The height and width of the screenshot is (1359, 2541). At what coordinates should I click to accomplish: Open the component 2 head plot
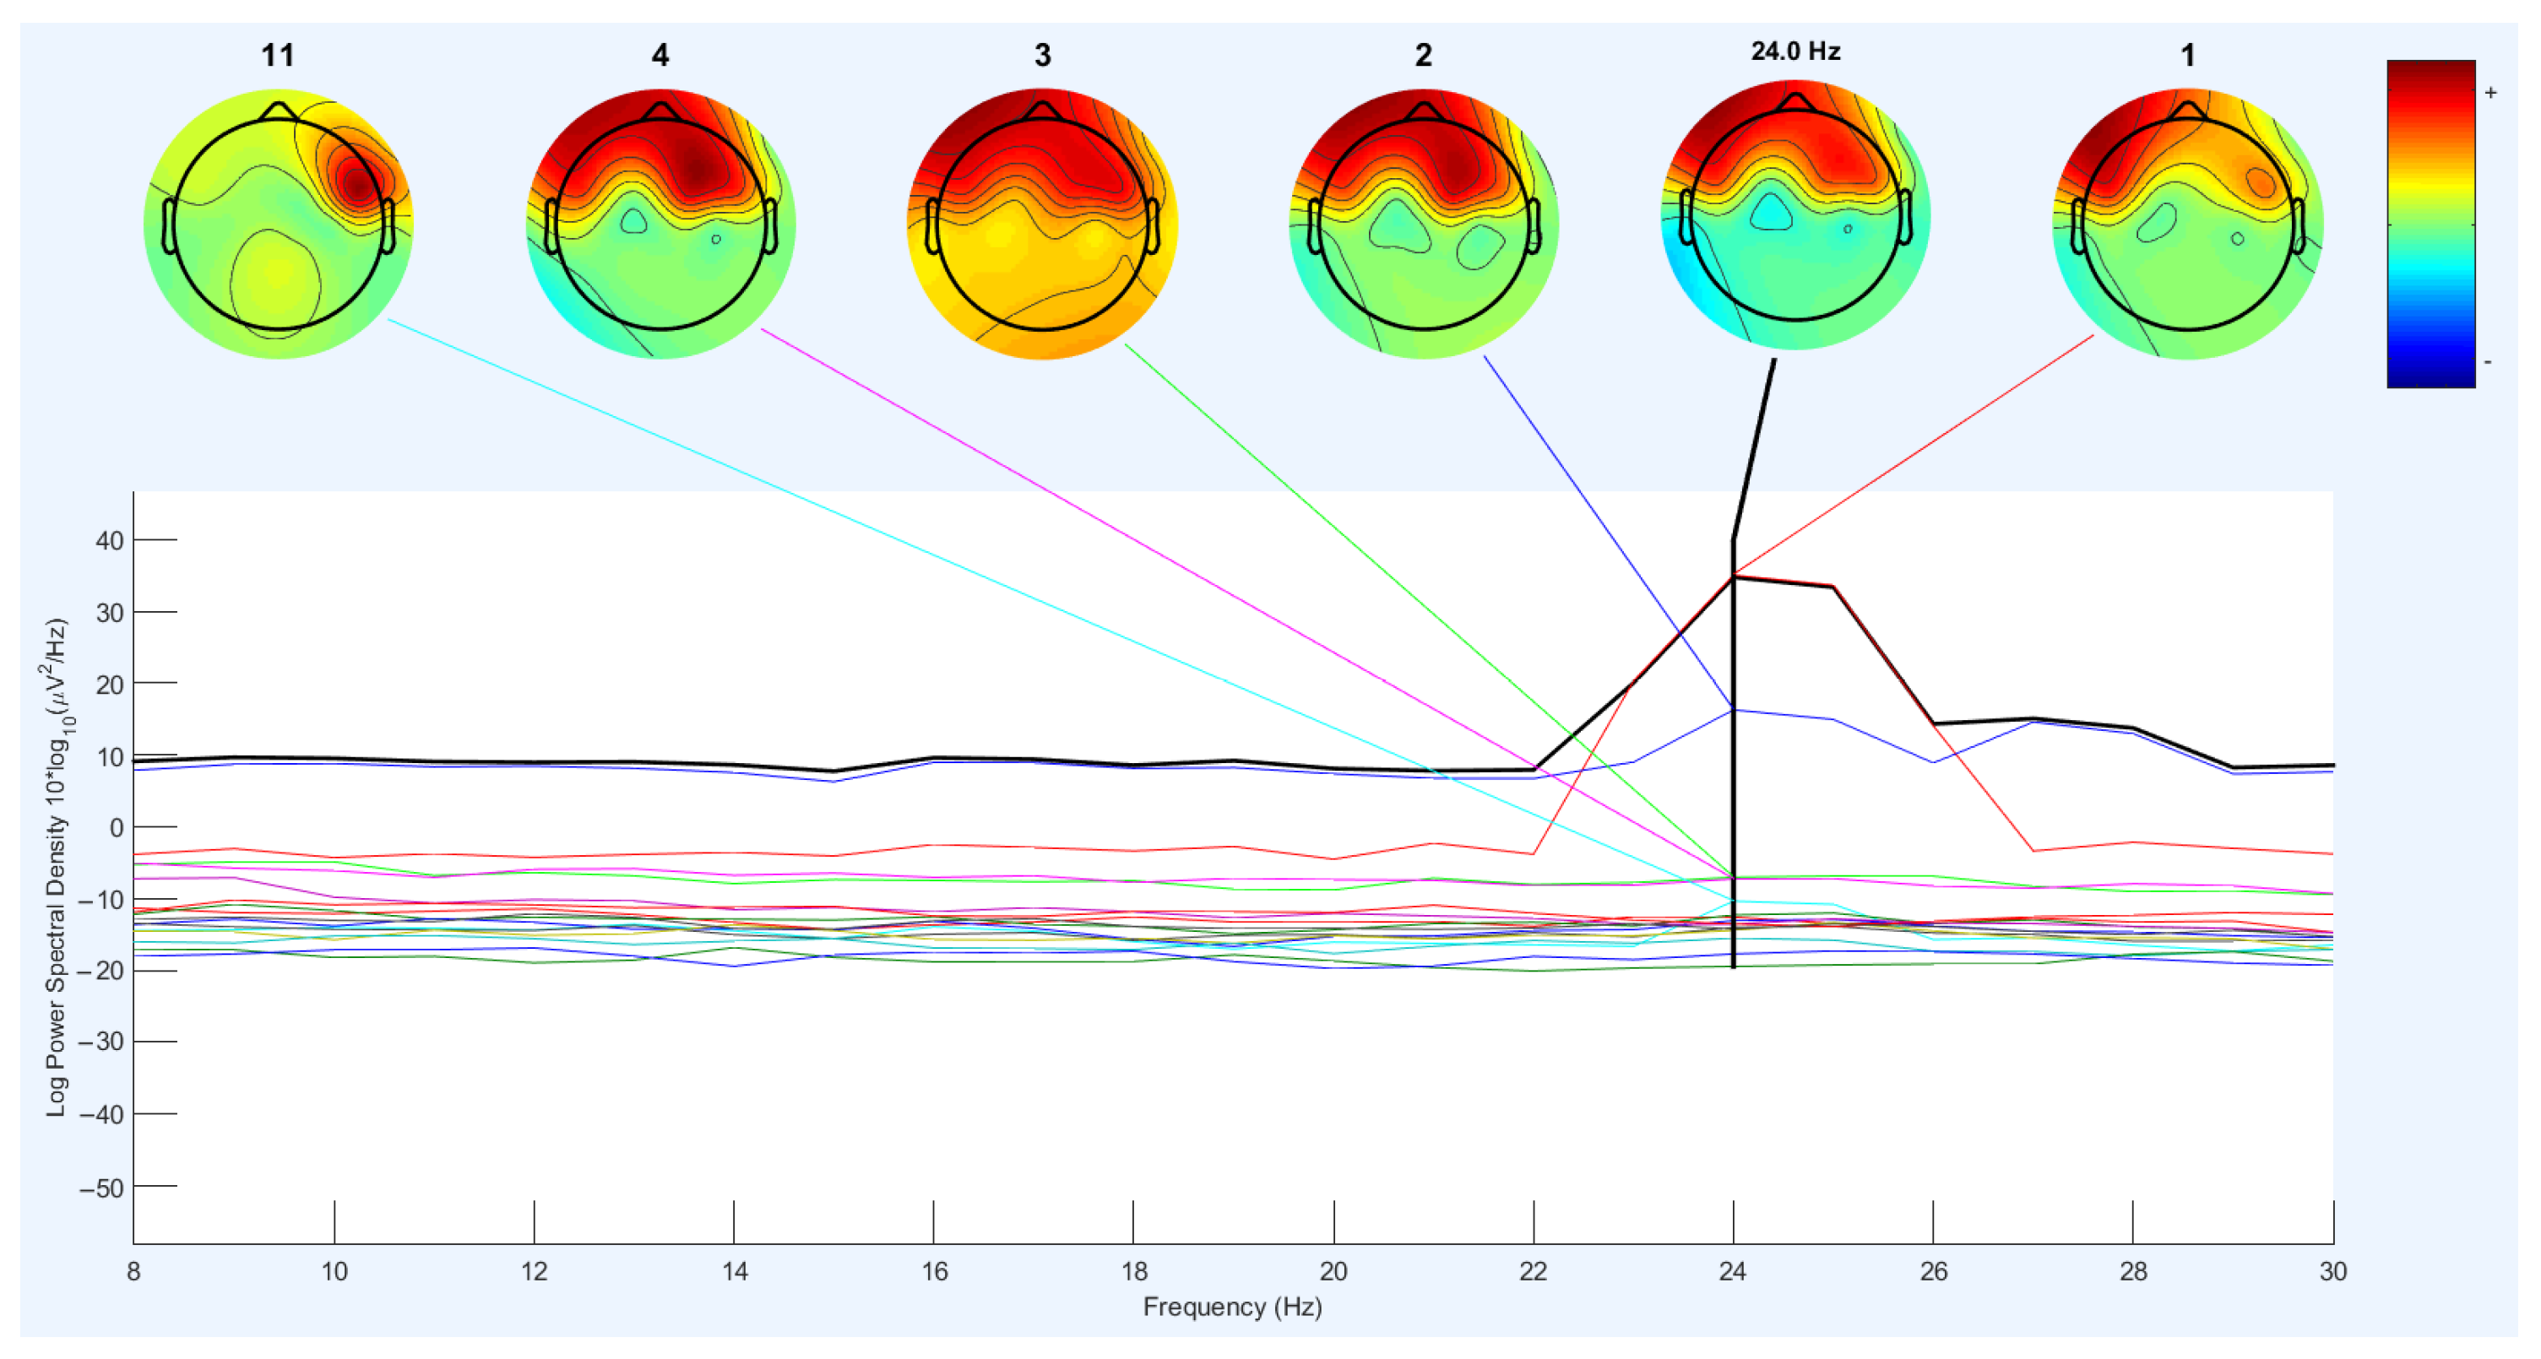[x=1424, y=225]
